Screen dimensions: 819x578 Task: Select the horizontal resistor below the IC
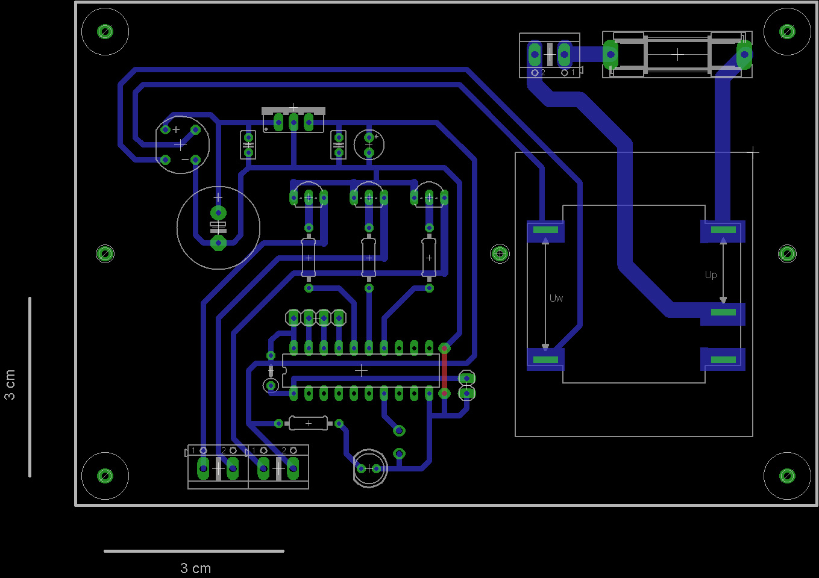click(309, 423)
